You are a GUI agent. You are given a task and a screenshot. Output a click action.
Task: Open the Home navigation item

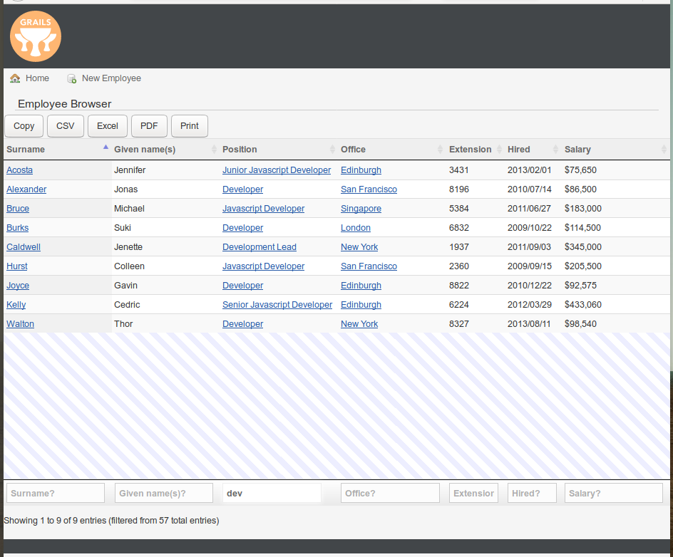[37, 78]
